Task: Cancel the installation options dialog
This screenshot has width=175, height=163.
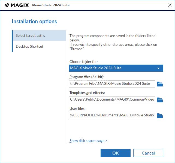Action: coord(148,153)
